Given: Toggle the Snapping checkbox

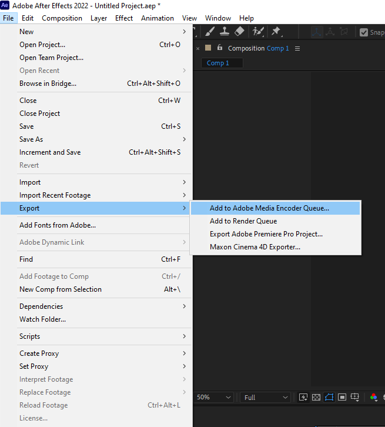Looking at the screenshot, I should (x=364, y=33).
